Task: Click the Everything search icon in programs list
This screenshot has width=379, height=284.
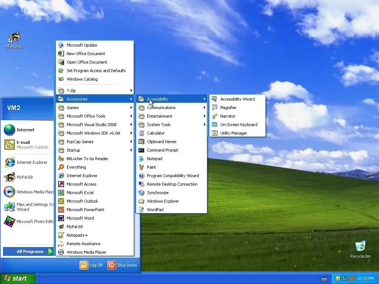Action: pyautogui.click(x=61, y=167)
